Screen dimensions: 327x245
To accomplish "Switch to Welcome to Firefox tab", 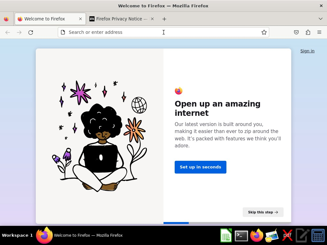I will 50,19.
